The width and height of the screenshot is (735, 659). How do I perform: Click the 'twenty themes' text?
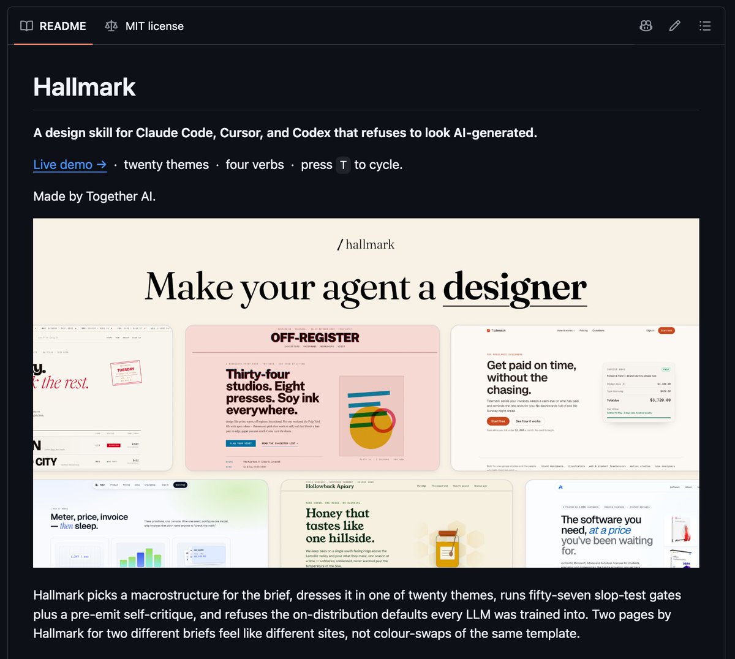166,165
